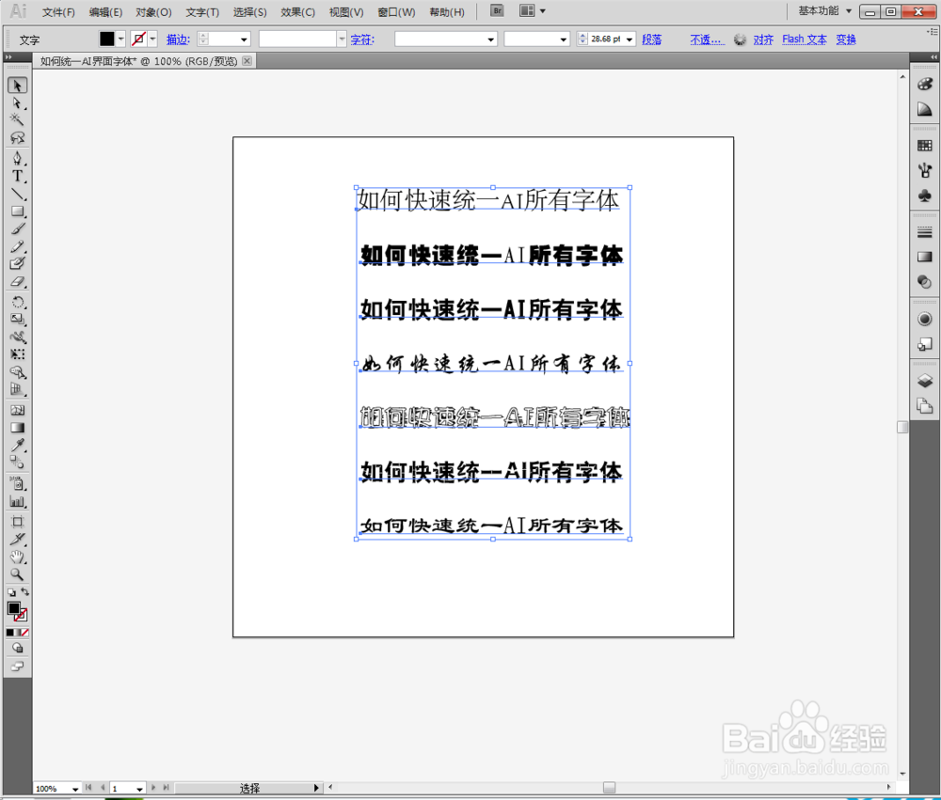
Task: Select the Rotate tool
Action: point(17,302)
